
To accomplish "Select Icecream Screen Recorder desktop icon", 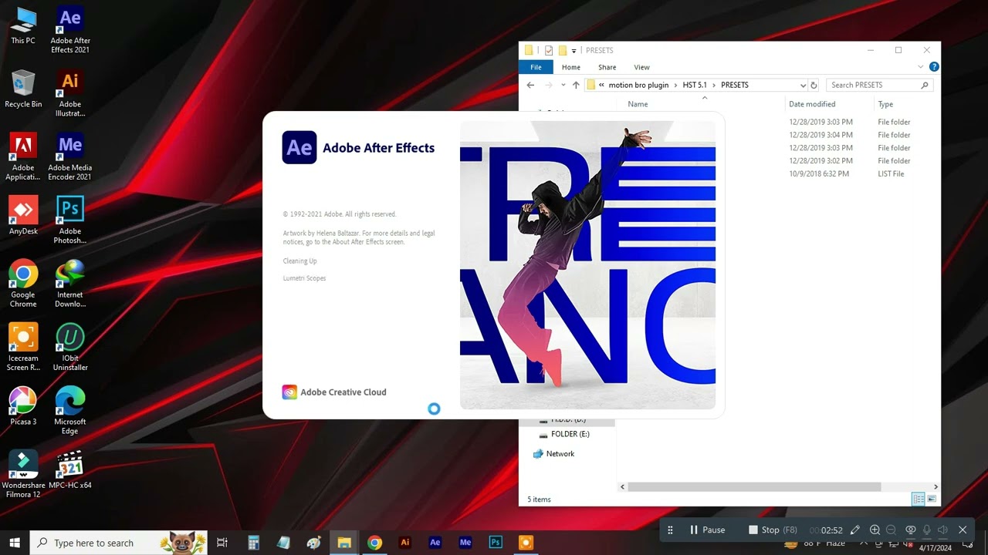I will pyautogui.click(x=23, y=347).
